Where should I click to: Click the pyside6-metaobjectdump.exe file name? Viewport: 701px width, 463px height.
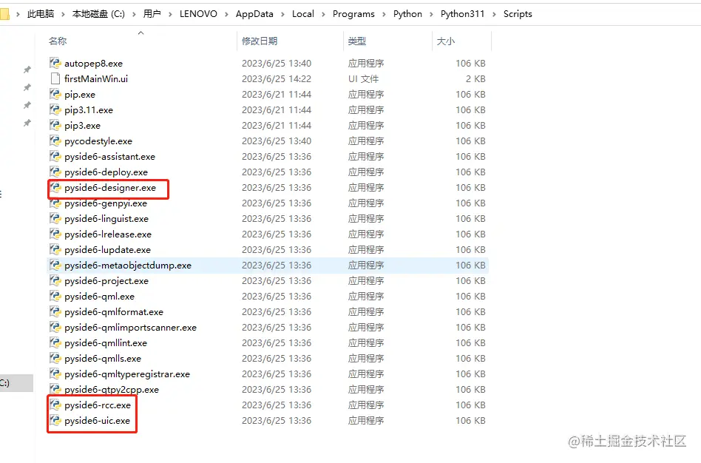point(128,266)
